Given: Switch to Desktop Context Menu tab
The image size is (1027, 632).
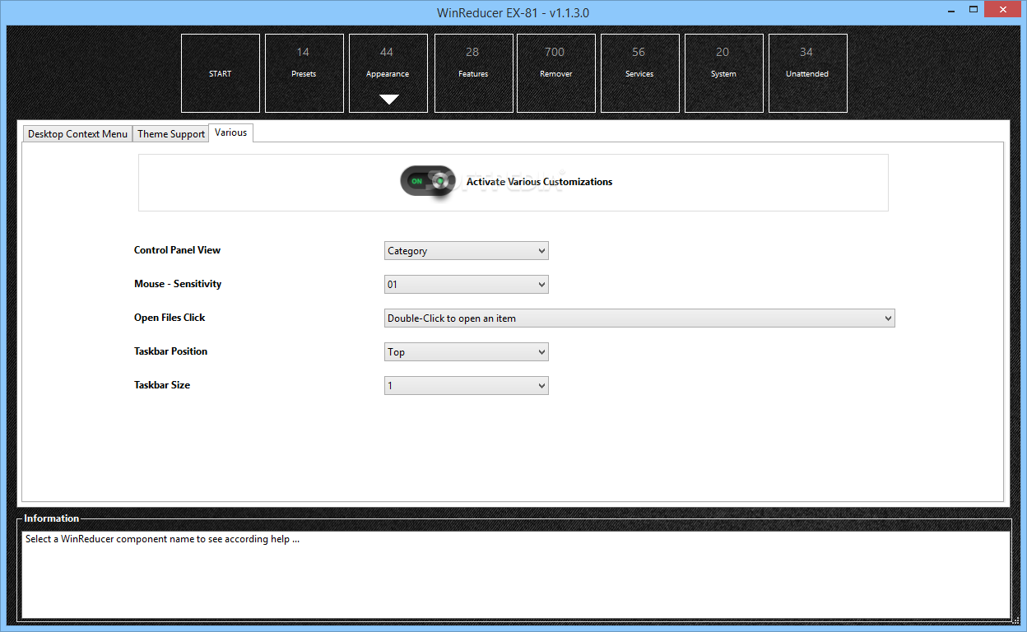Looking at the screenshot, I should [77, 134].
